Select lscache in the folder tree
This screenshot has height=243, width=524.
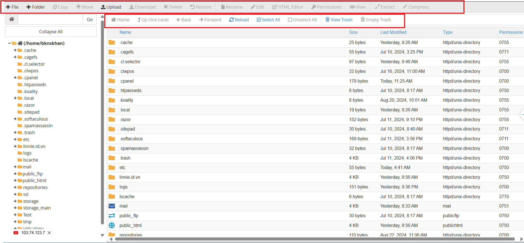click(x=31, y=160)
